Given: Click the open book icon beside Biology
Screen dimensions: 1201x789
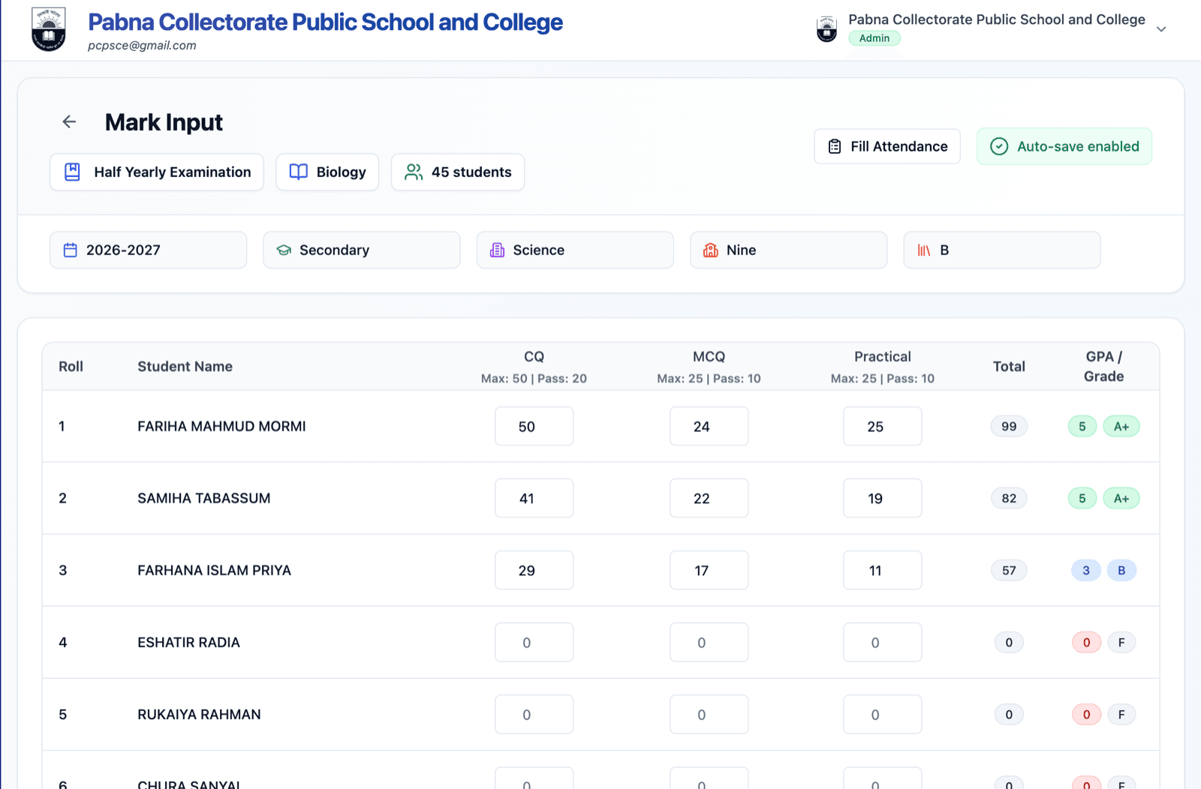Looking at the screenshot, I should (x=299, y=172).
